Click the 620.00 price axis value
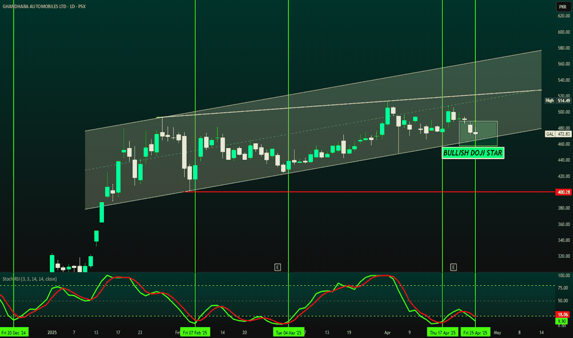 click(x=564, y=16)
